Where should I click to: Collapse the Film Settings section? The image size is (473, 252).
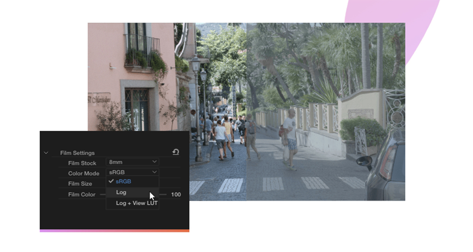(46, 152)
